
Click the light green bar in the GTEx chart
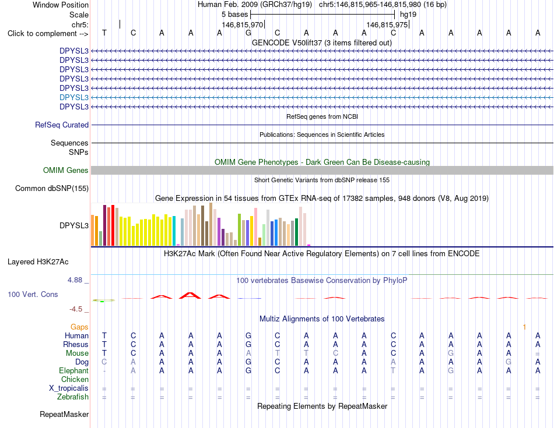pyautogui.click(x=264, y=235)
